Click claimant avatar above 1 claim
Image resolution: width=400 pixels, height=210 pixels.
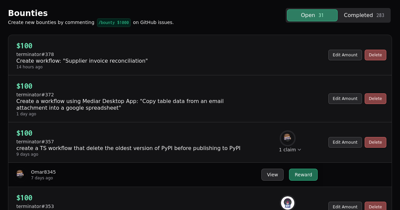tap(287, 138)
